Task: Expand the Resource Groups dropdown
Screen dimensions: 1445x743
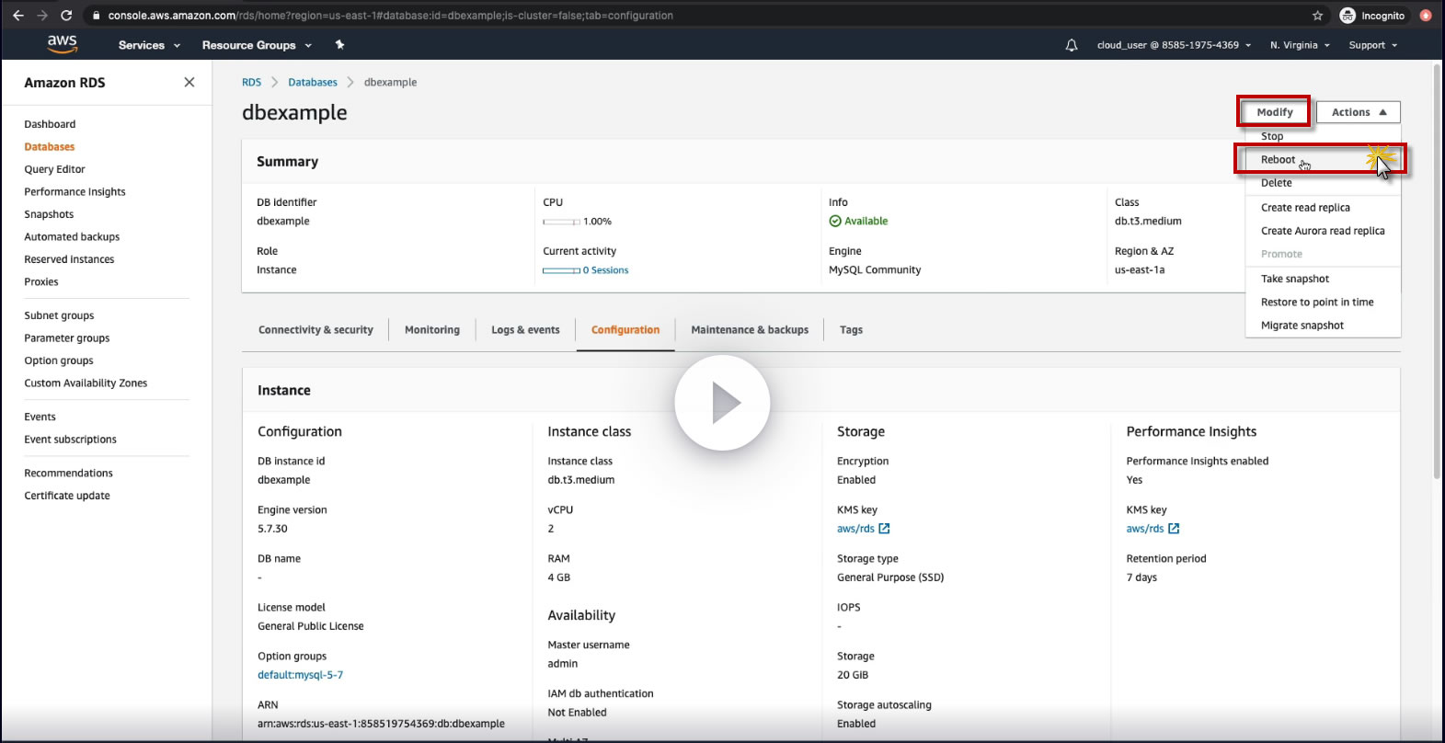Action: [257, 45]
